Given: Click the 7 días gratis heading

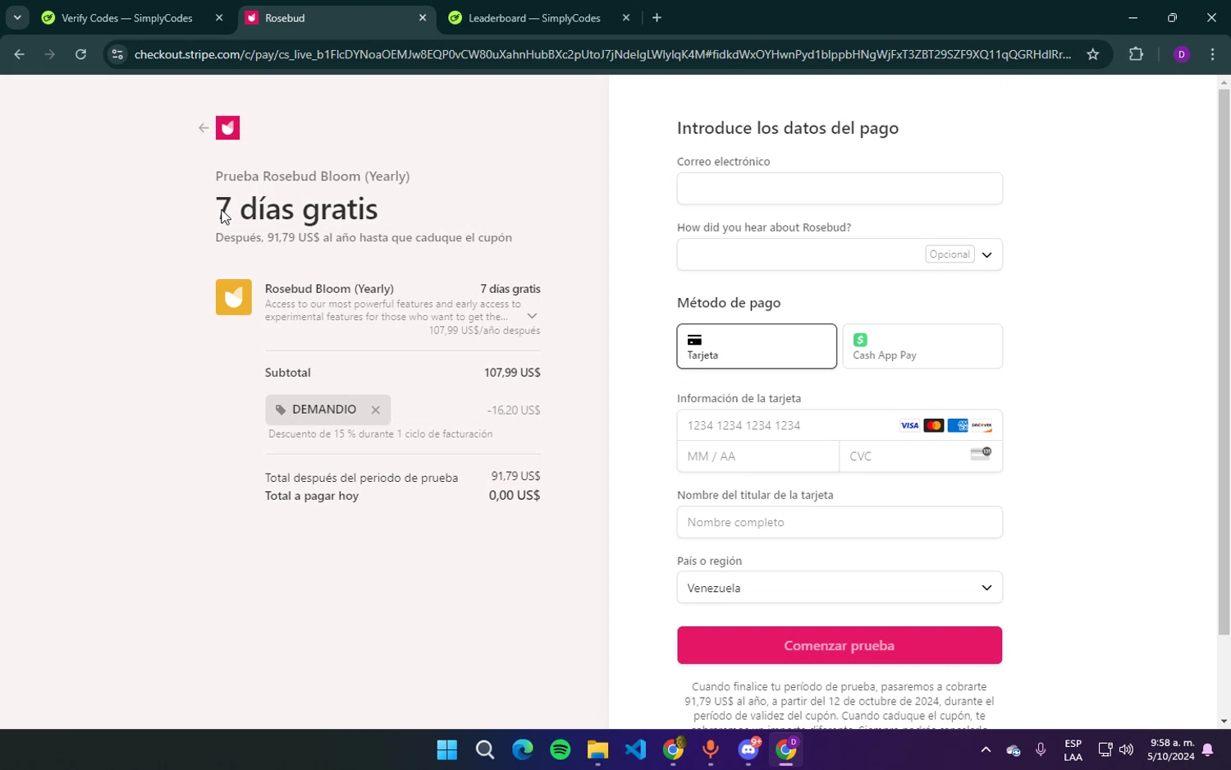Looking at the screenshot, I should click(x=296, y=209).
